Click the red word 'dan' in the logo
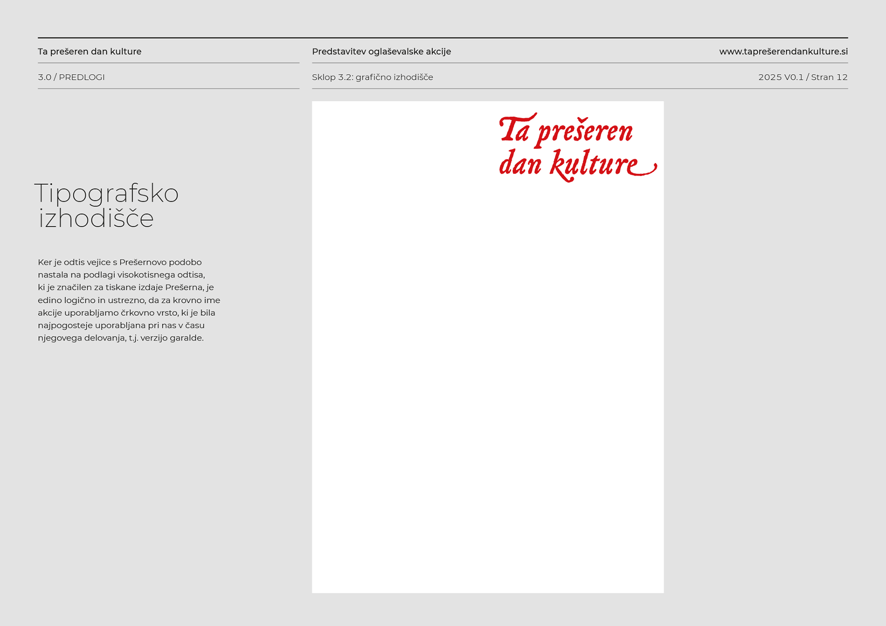The height and width of the screenshot is (626, 886). coord(520,165)
